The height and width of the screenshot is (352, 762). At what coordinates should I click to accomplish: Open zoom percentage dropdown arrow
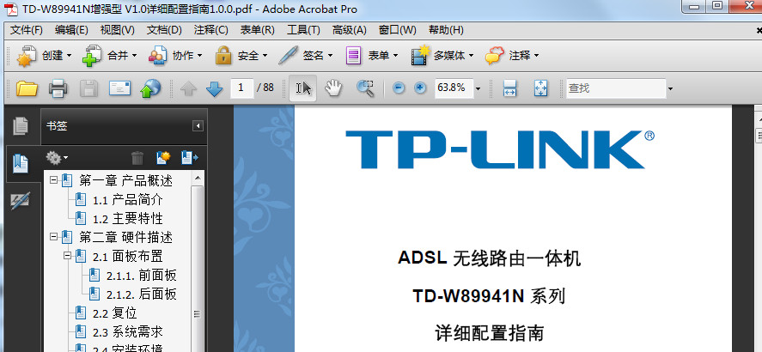479,88
